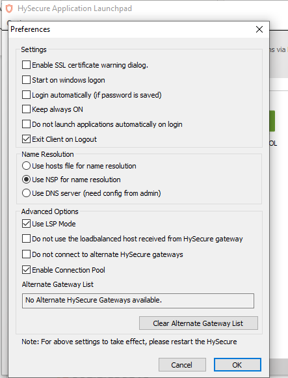Confirm preferences with the OK button
This screenshot has height=378, width=288.
(237, 365)
